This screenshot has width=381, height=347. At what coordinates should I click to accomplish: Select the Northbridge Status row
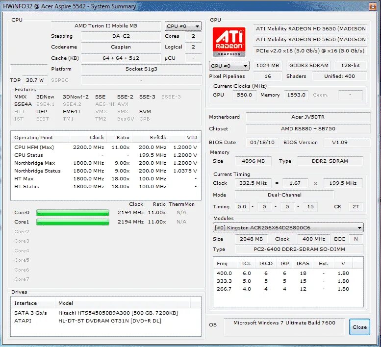(x=106, y=171)
